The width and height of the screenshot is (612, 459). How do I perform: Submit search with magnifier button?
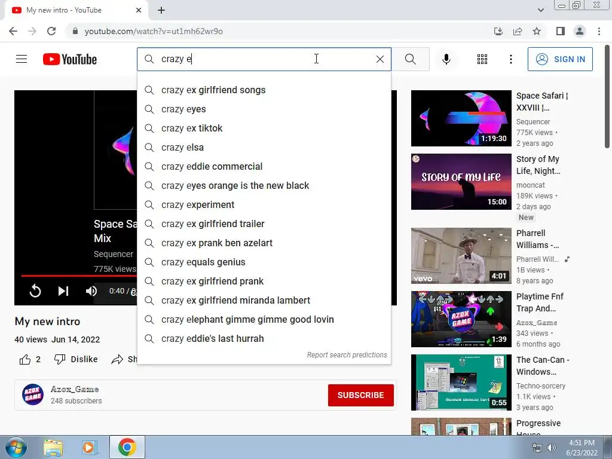[x=410, y=59]
